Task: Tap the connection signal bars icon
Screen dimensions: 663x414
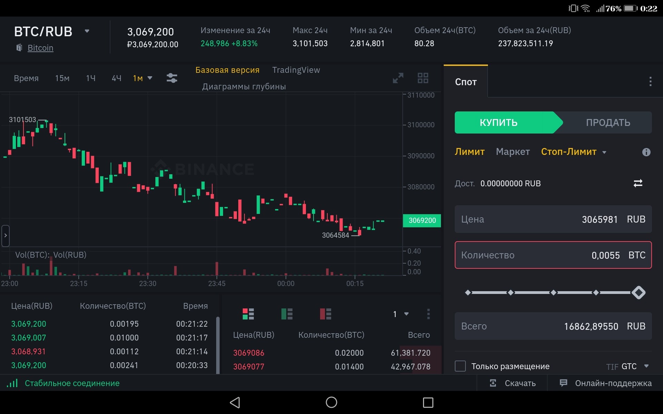Action: (x=12, y=383)
